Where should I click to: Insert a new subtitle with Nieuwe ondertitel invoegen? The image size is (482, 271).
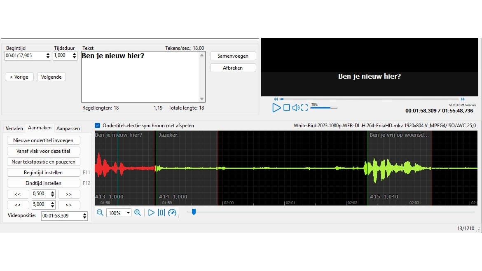pyautogui.click(x=43, y=140)
